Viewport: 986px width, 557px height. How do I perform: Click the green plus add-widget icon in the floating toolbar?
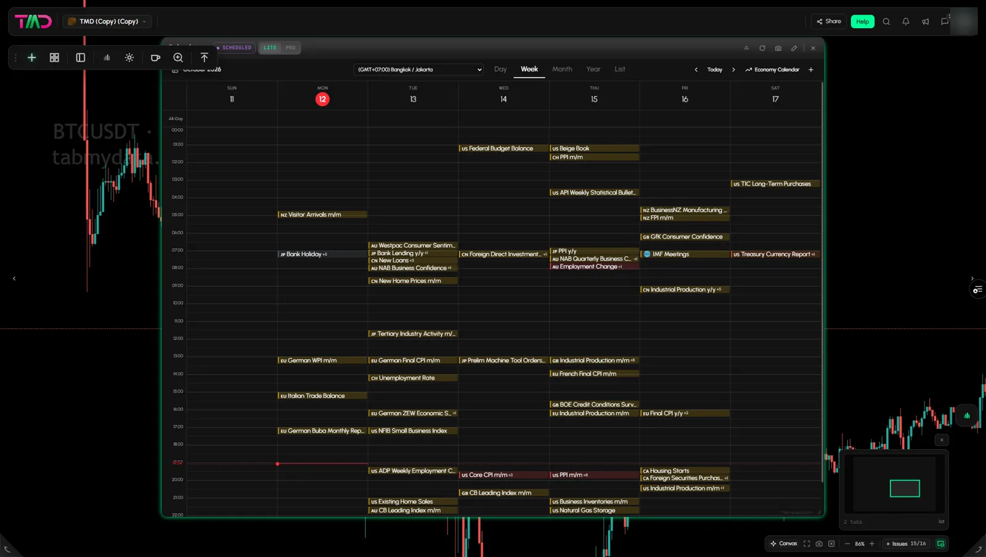coord(32,57)
